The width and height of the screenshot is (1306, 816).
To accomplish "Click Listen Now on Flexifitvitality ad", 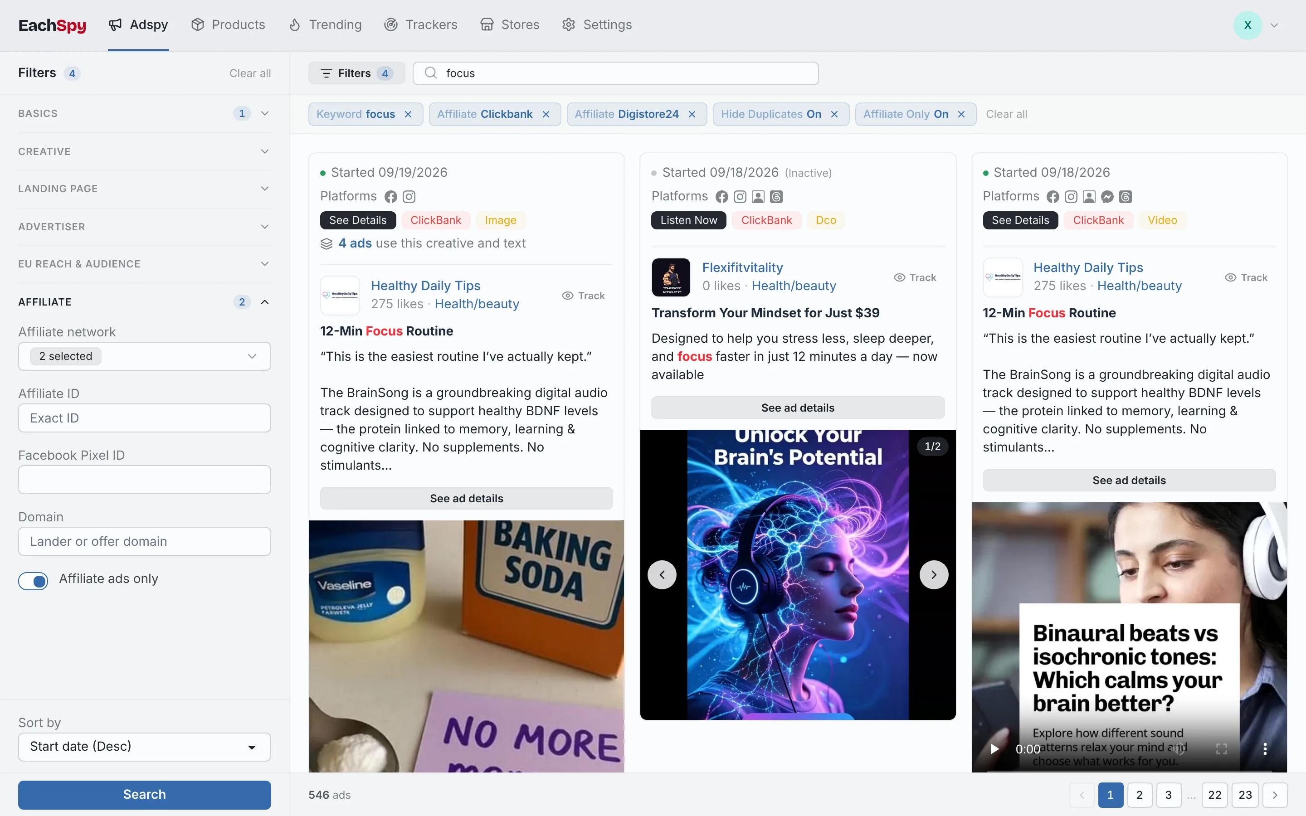I will (689, 220).
